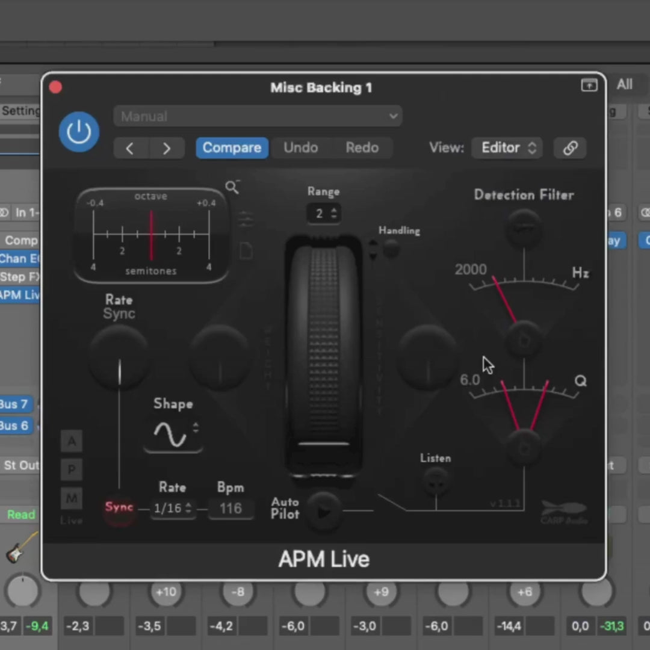This screenshot has width=650, height=650.
Task: Open the preset search magnifier icon
Action: 232,187
